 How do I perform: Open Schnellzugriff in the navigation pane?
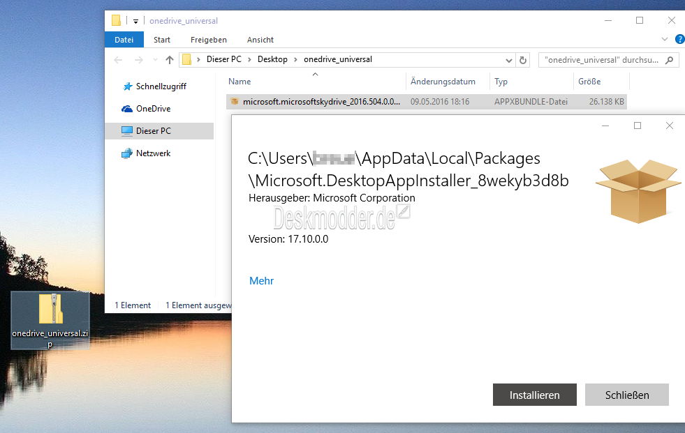pyautogui.click(x=161, y=86)
